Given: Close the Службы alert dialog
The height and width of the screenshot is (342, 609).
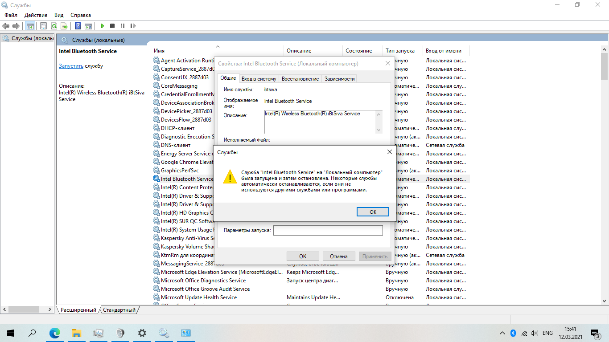Looking at the screenshot, I should pyautogui.click(x=389, y=152).
